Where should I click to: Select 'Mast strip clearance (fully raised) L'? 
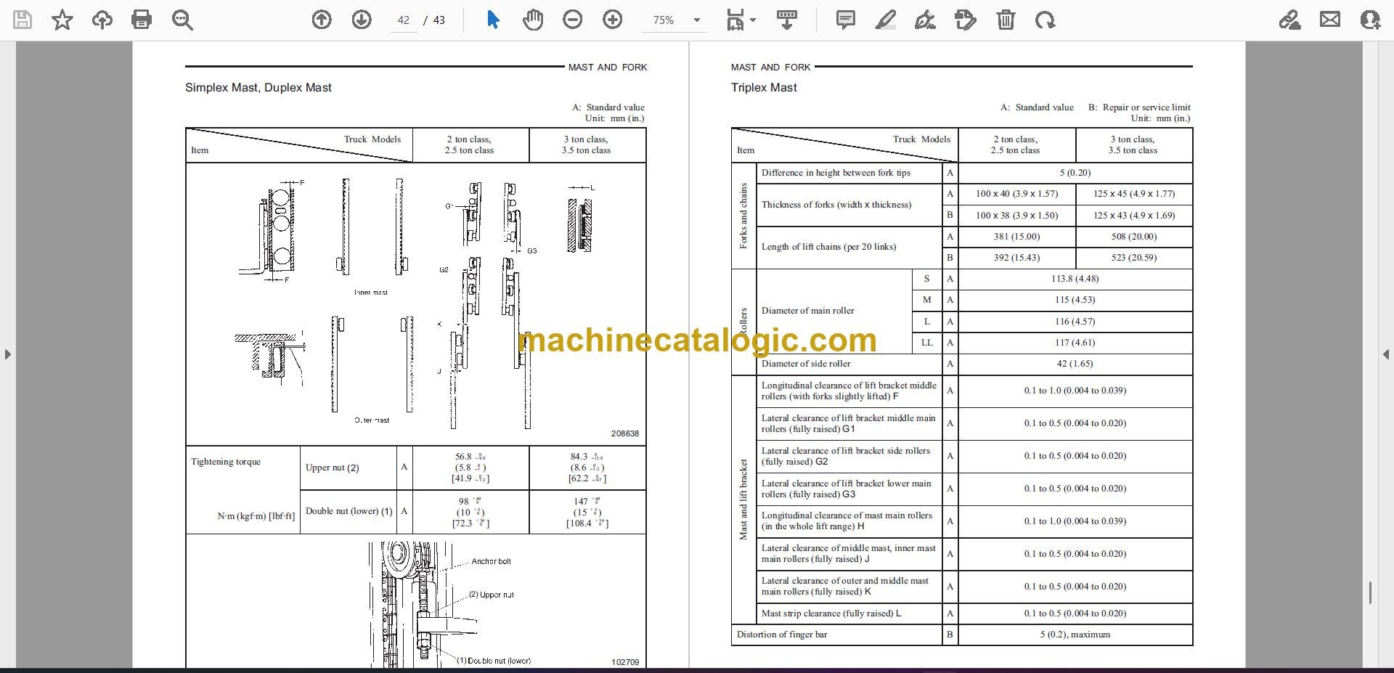(831, 613)
